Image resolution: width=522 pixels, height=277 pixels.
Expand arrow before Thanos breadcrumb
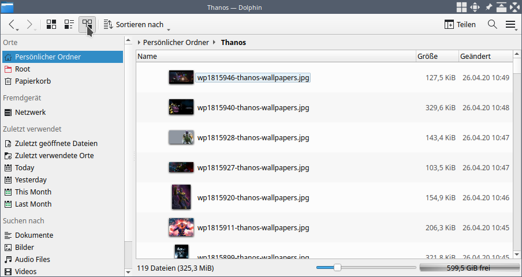214,43
